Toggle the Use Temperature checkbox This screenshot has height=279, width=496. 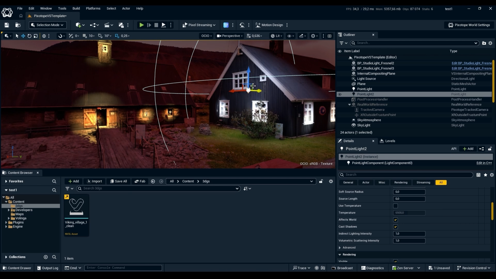coord(395,206)
